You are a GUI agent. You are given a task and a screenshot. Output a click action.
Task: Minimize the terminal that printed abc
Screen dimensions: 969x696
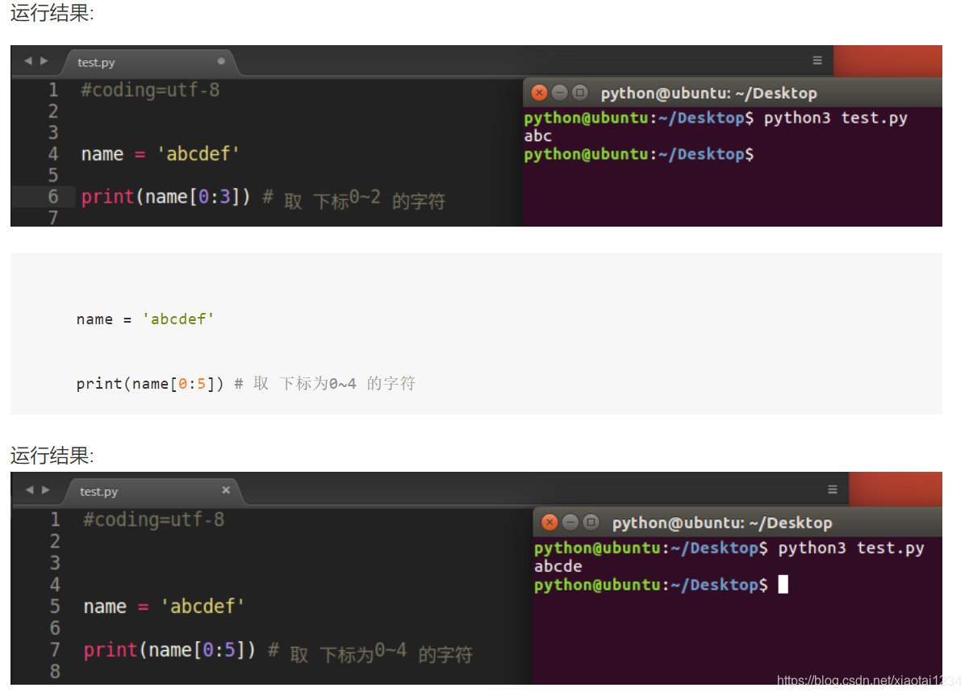[x=559, y=94]
